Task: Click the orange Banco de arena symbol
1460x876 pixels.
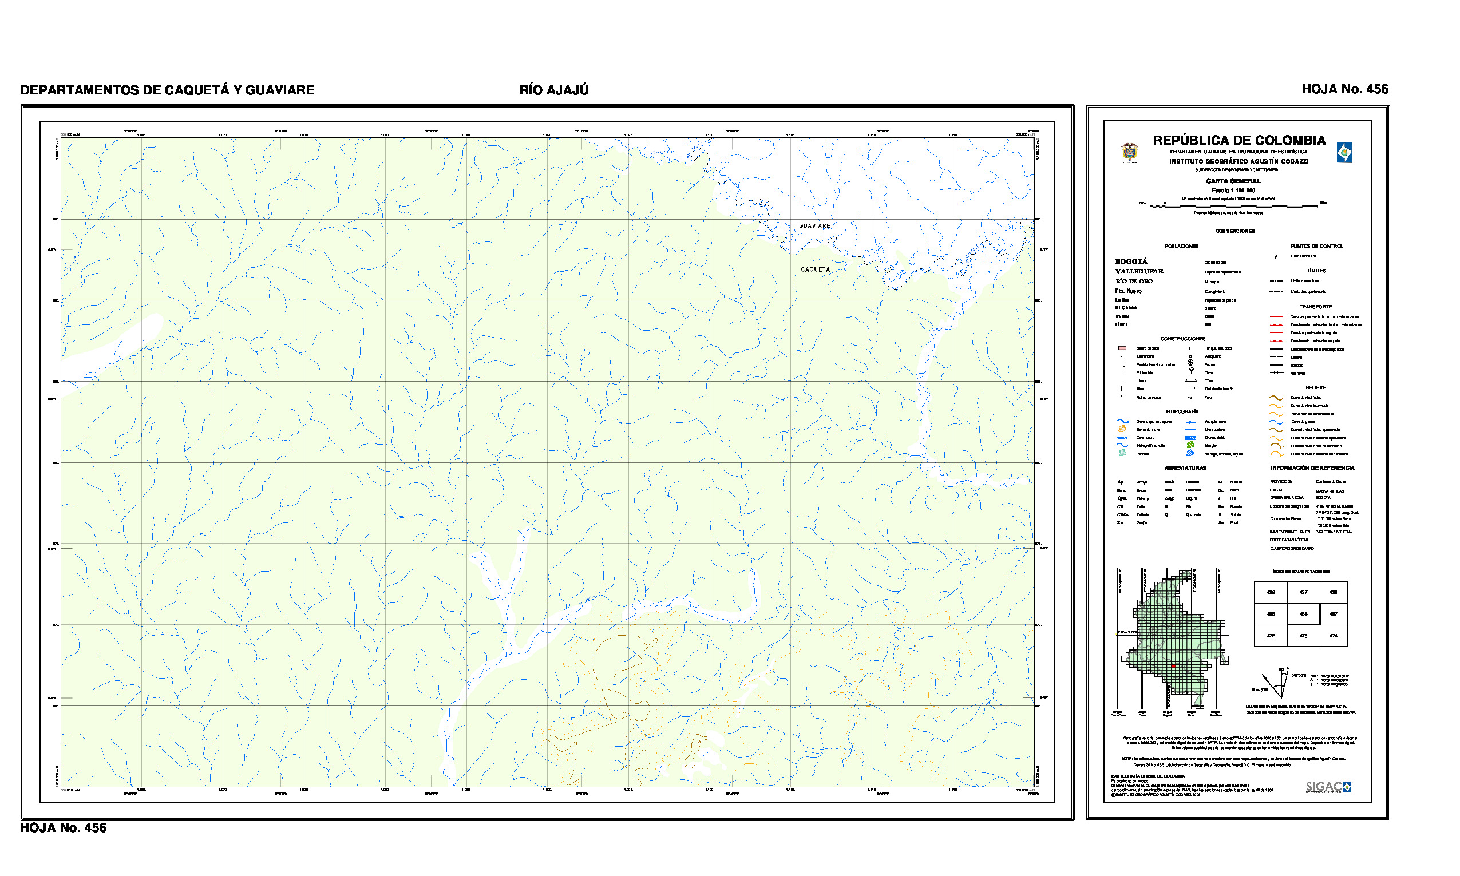Action: (1122, 430)
